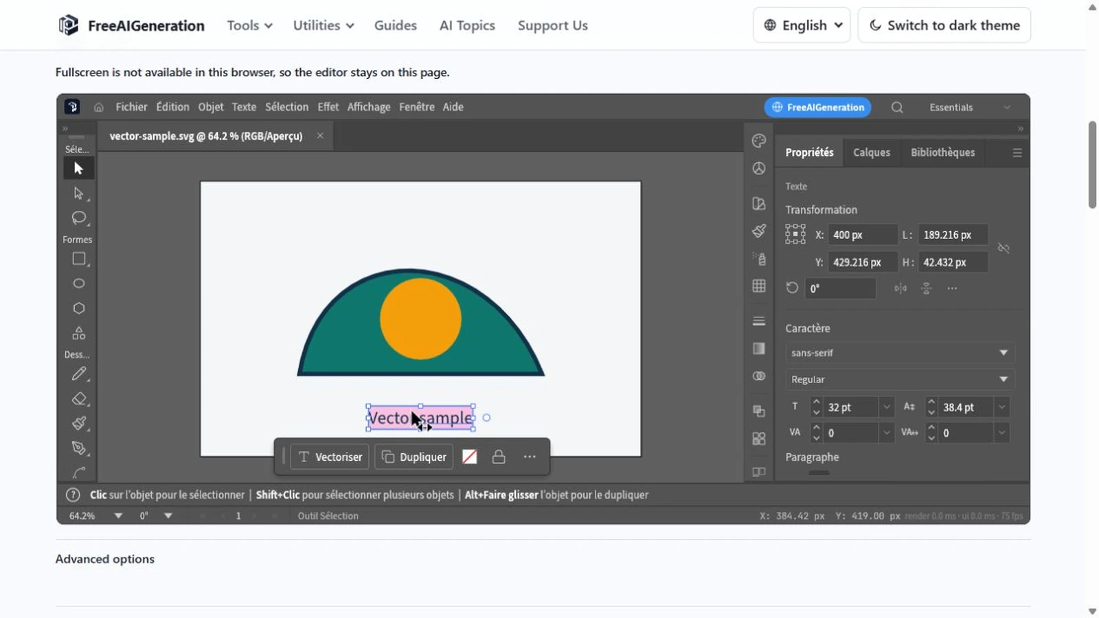Toggle the constrain proportions link icon
The image size is (1099, 618).
point(1004,248)
